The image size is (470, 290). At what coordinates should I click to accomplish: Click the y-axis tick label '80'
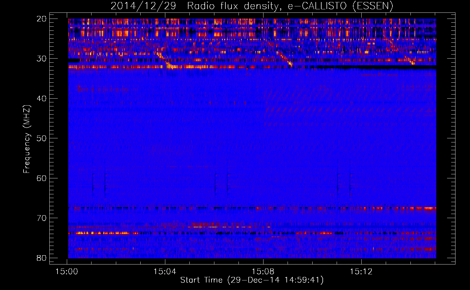pos(42,258)
